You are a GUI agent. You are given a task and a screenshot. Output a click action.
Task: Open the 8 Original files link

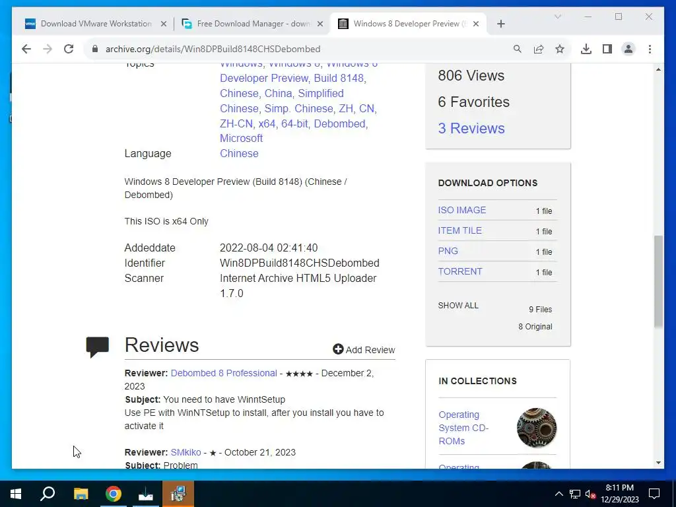[x=535, y=326]
